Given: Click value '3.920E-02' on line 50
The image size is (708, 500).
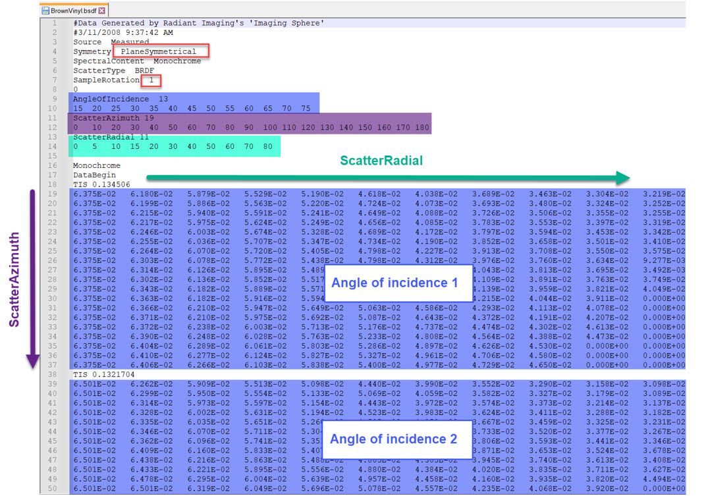Looking at the screenshot, I should [x=607, y=488].
